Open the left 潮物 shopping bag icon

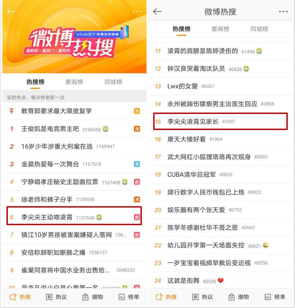[x=85, y=297]
